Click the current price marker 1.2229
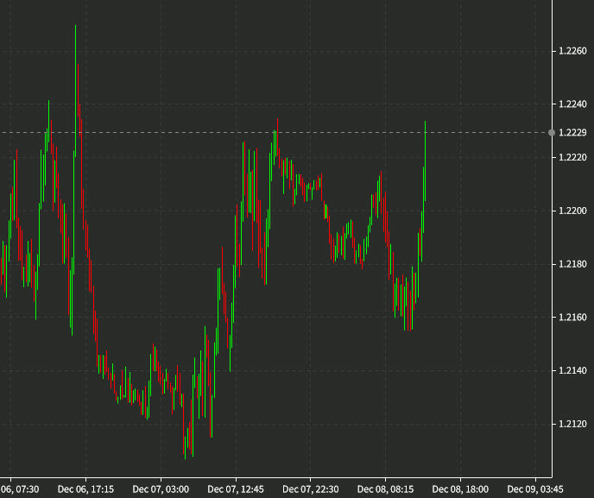This screenshot has height=498, width=594. pos(572,133)
